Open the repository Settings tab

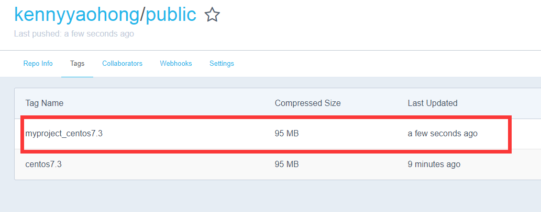tap(222, 64)
